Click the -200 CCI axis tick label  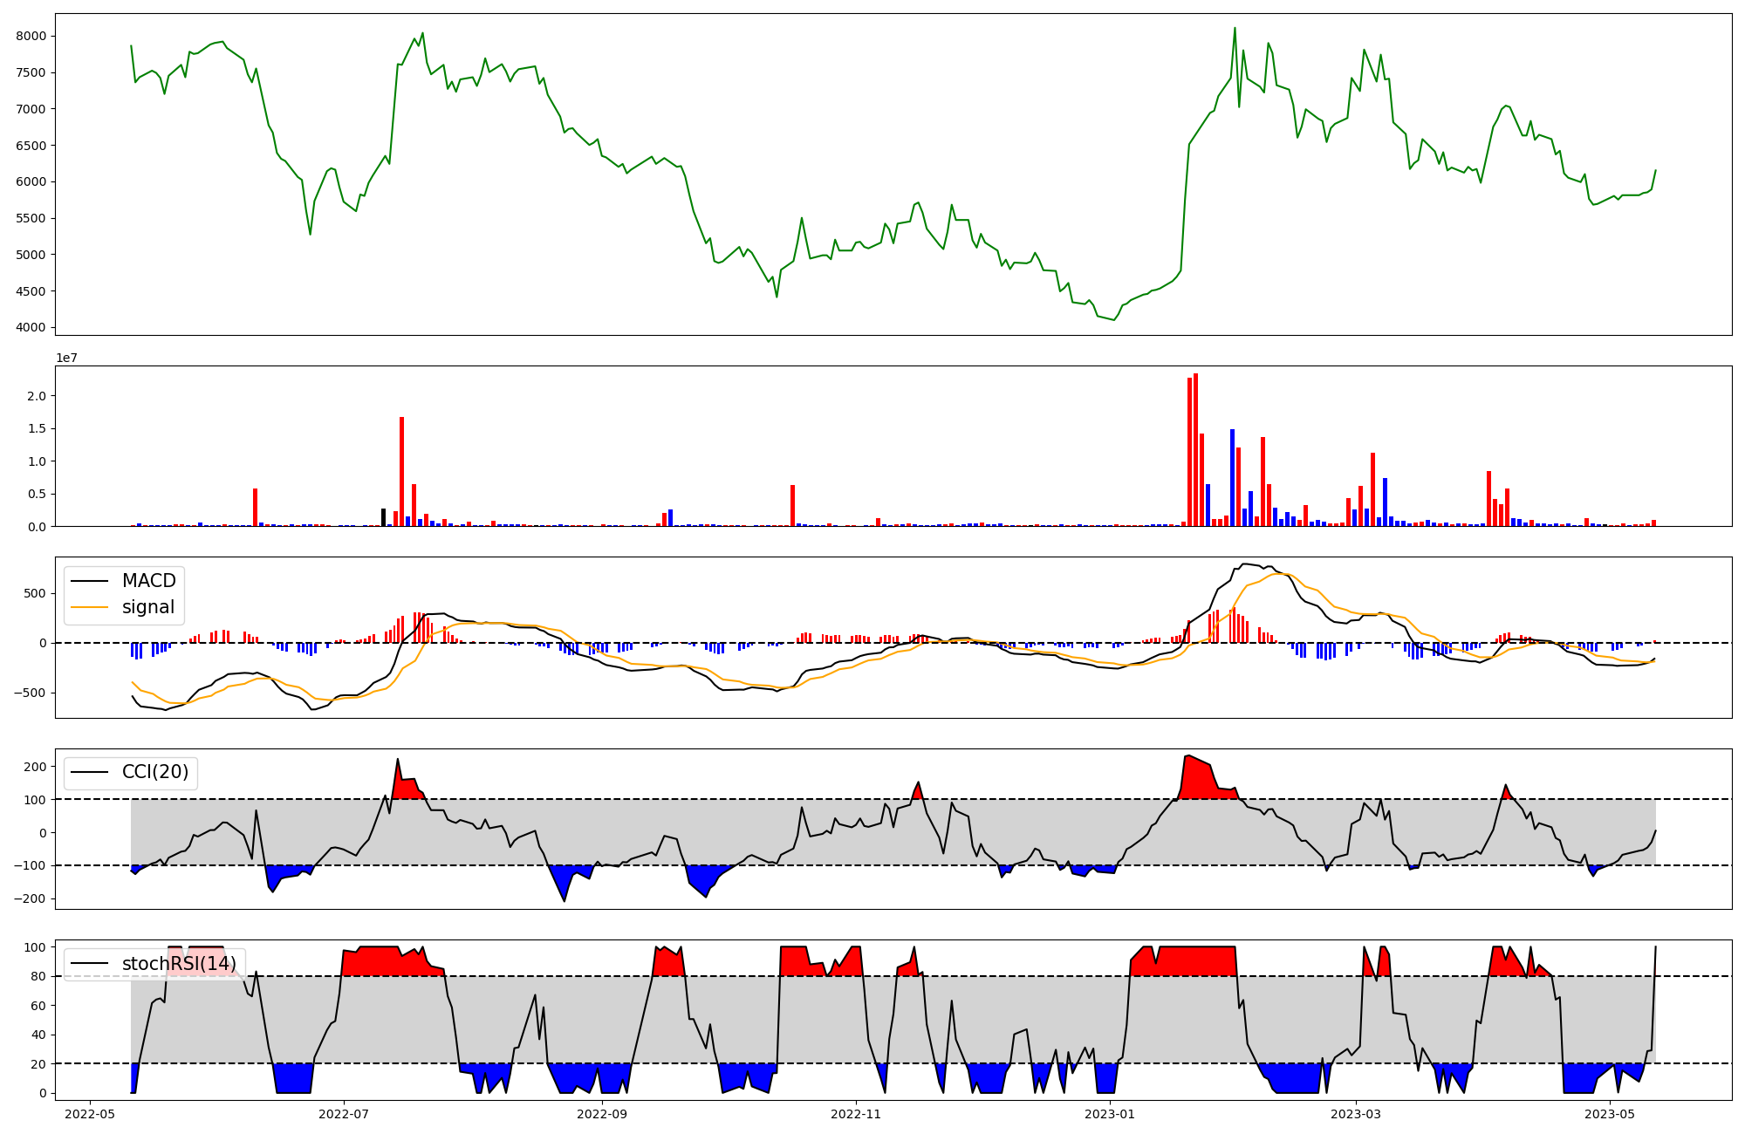pos(31,898)
